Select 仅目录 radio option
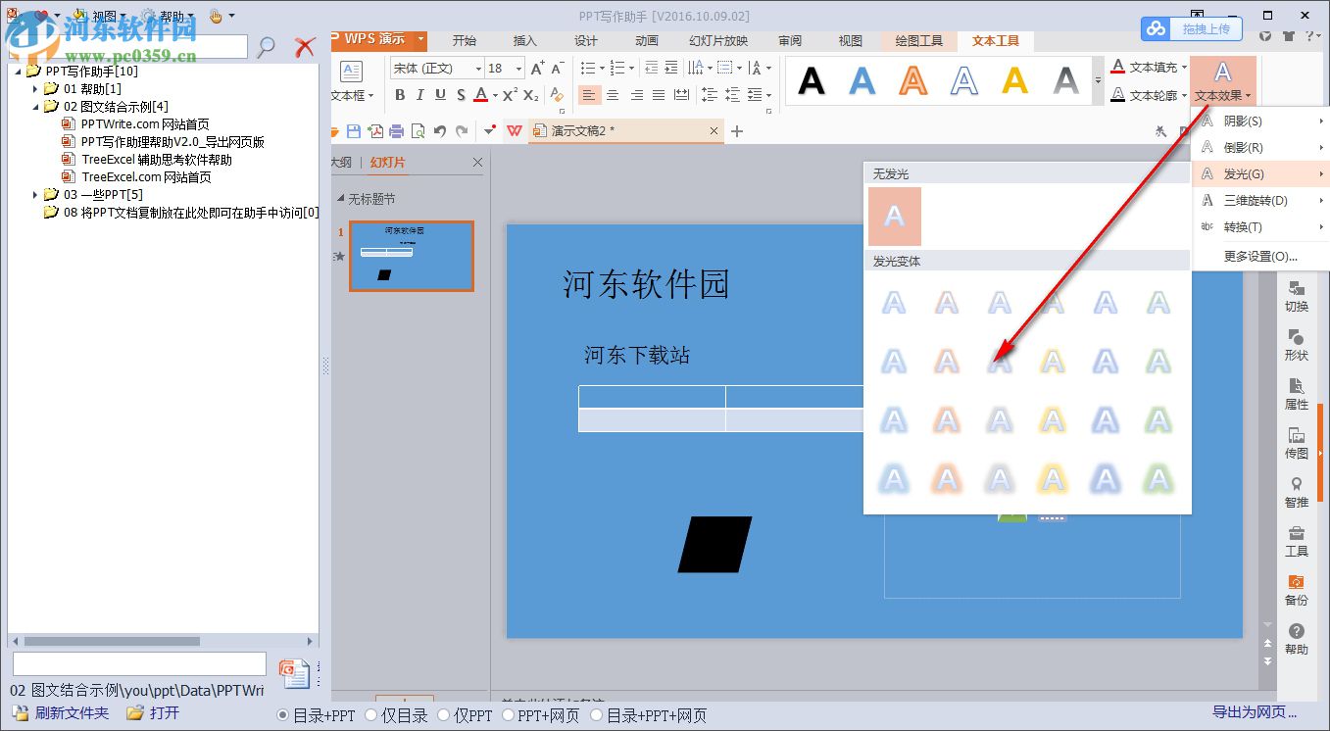 [396, 715]
